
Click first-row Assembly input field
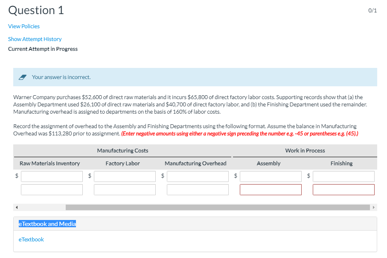coord(271,176)
